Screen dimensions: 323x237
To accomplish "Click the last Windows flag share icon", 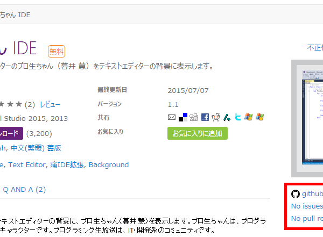I will click(x=260, y=117).
